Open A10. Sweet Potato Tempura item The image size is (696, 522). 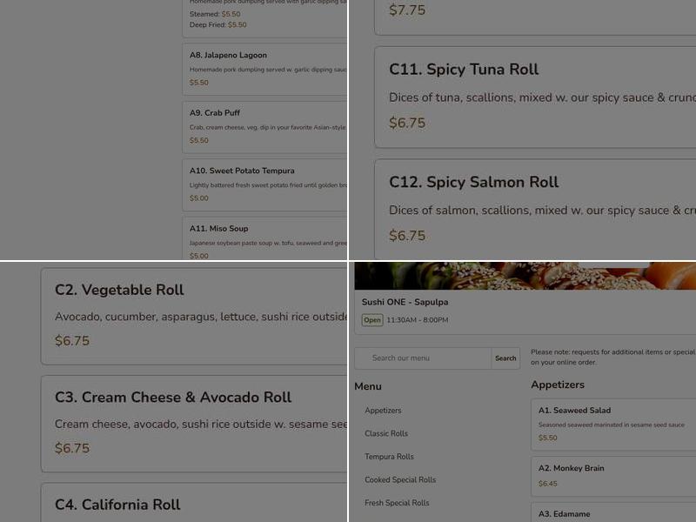click(x=261, y=184)
